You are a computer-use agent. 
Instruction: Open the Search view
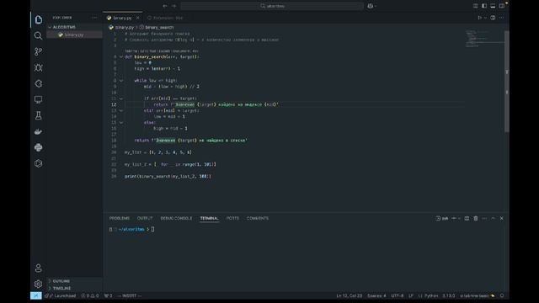point(38,35)
